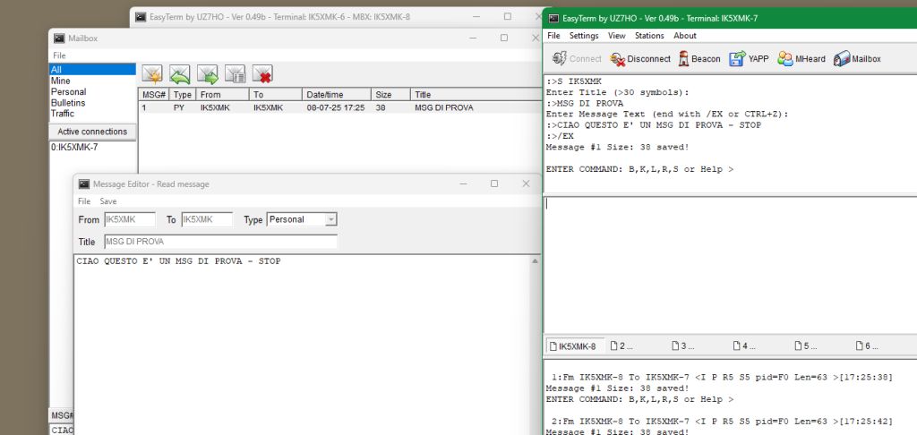Open the Stations menu
This screenshot has width=917, height=435.
coord(649,36)
